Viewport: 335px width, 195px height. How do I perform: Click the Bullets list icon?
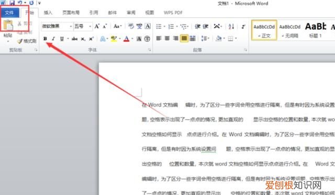point(159,27)
